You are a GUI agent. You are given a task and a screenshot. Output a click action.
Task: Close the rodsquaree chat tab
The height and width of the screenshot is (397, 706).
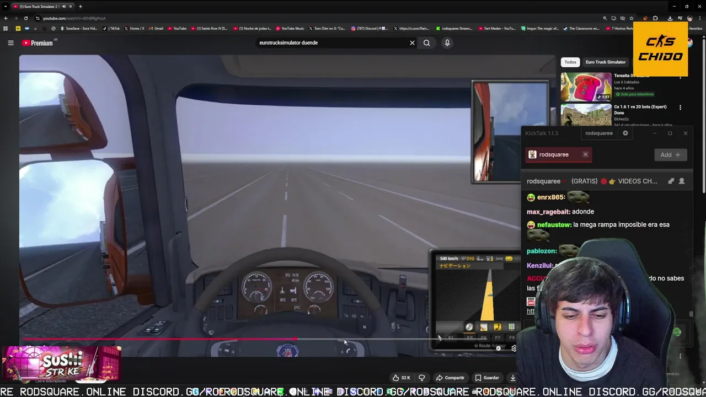click(586, 154)
